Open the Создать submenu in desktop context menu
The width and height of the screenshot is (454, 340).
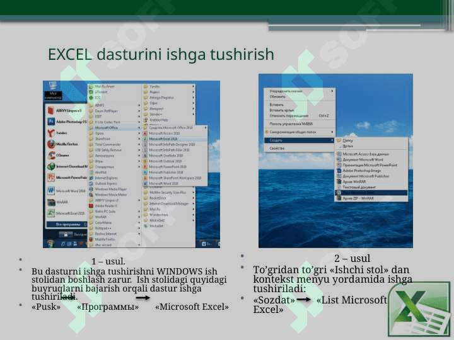(300, 140)
